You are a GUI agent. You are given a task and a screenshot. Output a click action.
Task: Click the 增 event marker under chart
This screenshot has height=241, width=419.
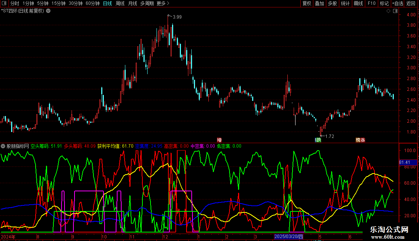(220, 140)
